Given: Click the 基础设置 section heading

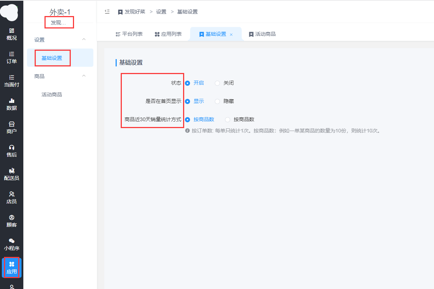Looking at the screenshot, I should [131, 62].
